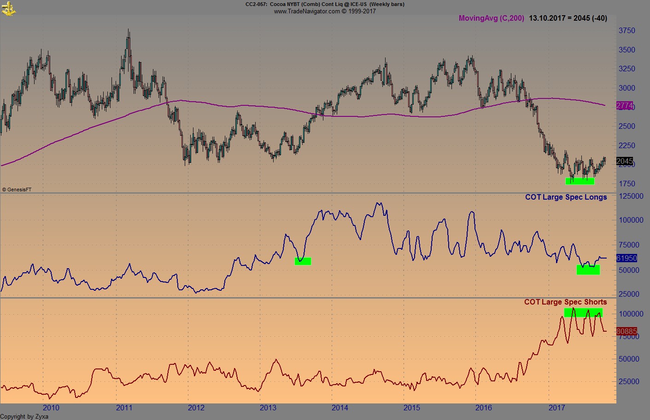Click the Copyright by Zyxa text
Viewport: 650px width, 420px height.
(24, 416)
